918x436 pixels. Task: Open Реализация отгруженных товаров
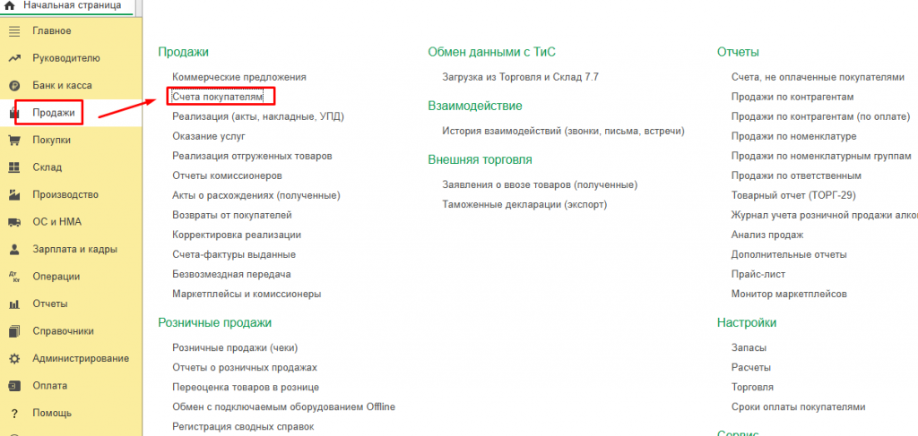click(x=252, y=156)
